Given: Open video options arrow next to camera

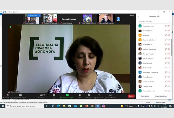Looking at the screenshot, I should pos(26,95).
